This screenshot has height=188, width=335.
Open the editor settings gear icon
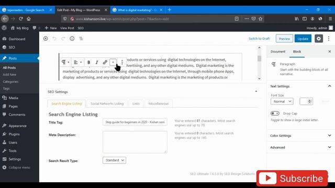[x=319, y=39]
